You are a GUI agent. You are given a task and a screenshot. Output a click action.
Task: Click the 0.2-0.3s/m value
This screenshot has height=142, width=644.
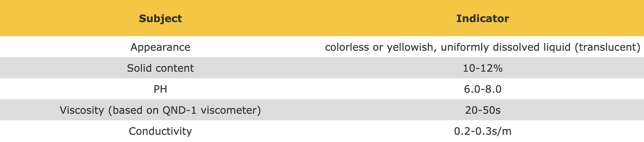coord(483,131)
